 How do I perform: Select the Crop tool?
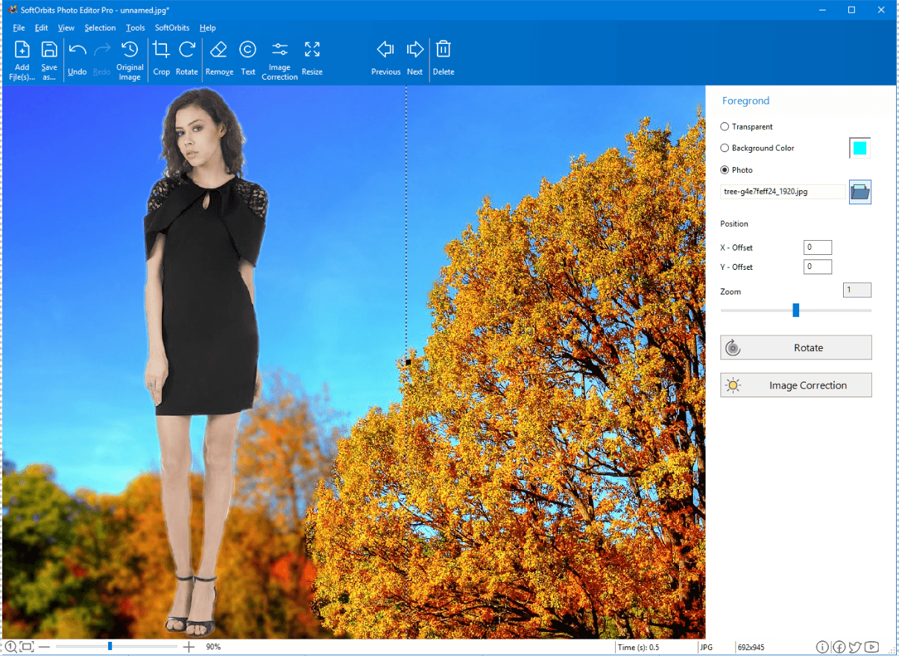coord(162,57)
